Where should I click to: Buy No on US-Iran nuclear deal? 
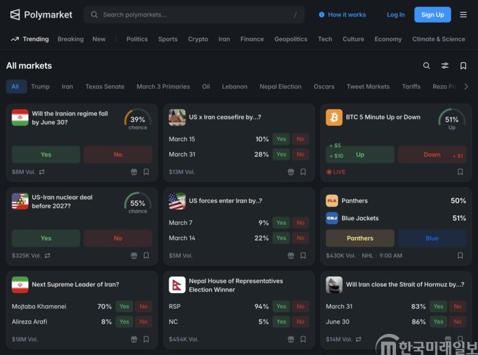[118, 238]
